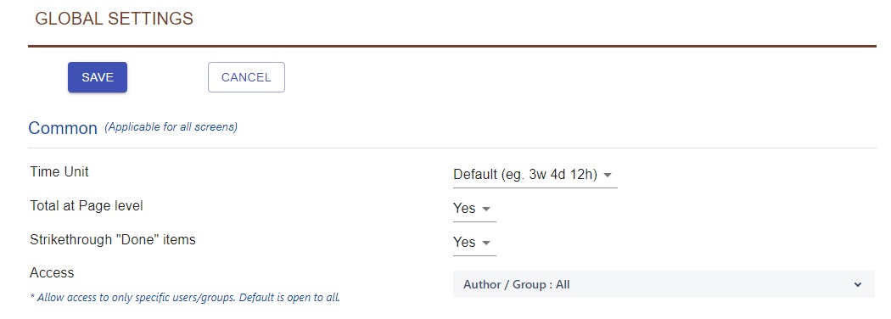
Task: Click the CANCEL button
Action: point(246,77)
